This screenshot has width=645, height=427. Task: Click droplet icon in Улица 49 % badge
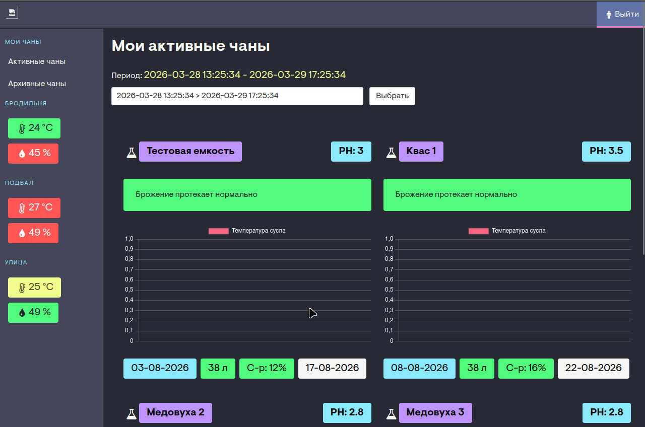[x=22, y=313]
